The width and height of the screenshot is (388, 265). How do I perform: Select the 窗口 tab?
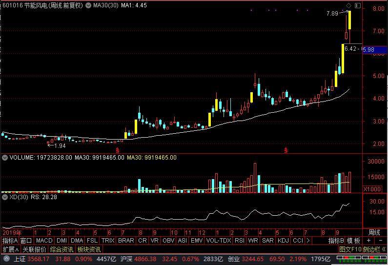tap(26, 241)
